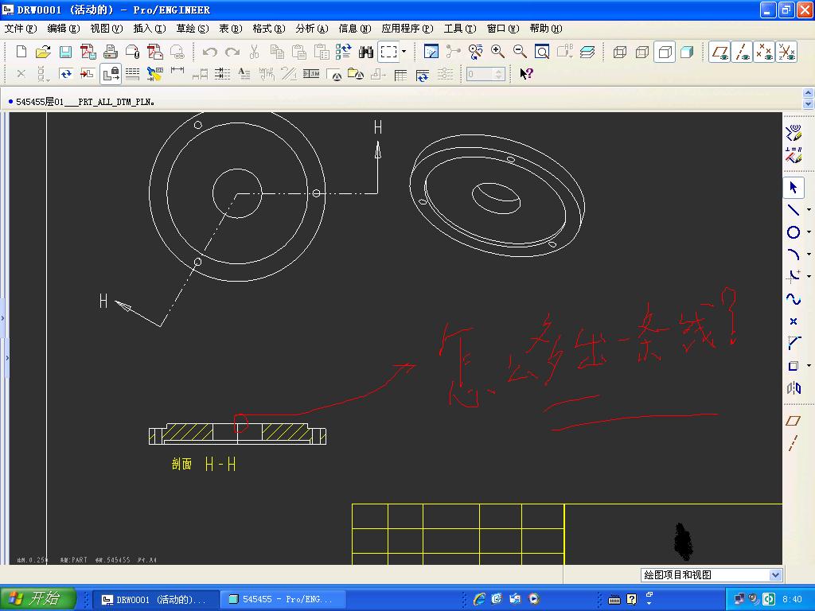Open the Layers stack icon

pos(587,52)
